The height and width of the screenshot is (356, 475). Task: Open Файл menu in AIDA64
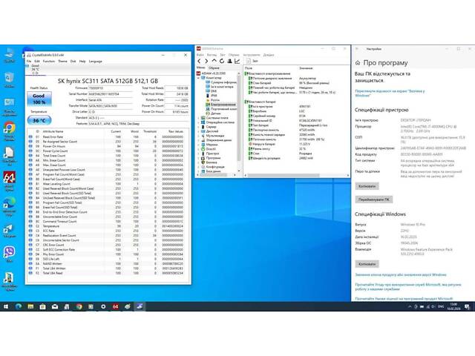point(200,55)
